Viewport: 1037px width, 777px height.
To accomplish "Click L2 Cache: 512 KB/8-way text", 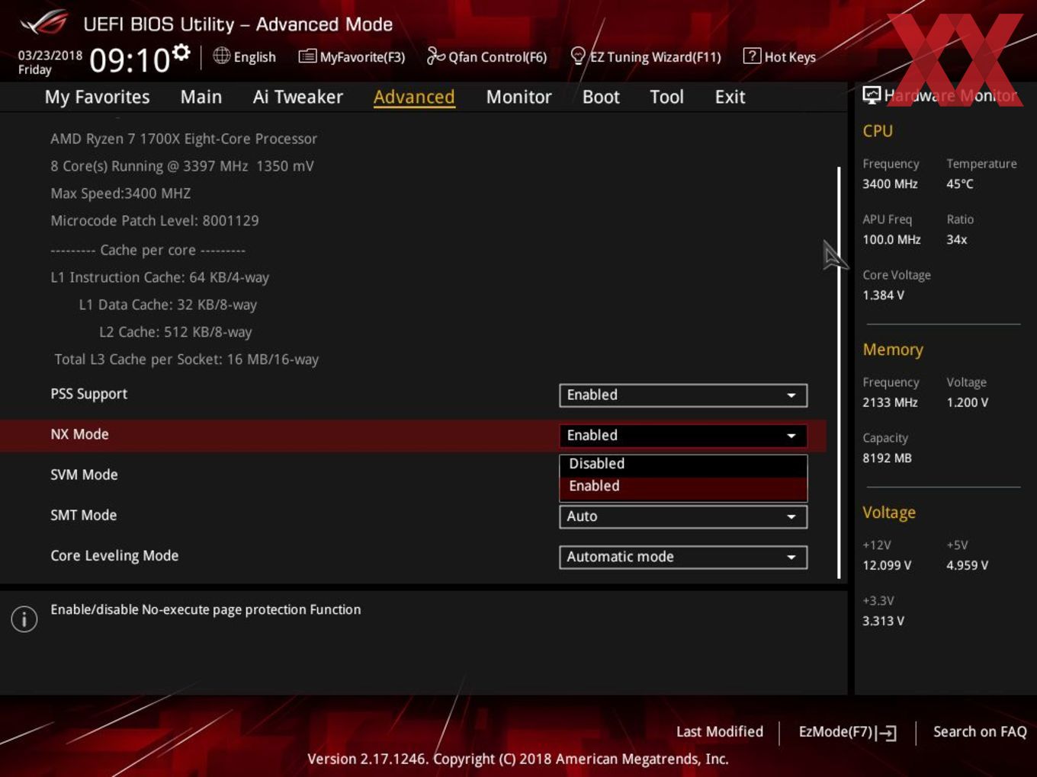I will (175, 332).
